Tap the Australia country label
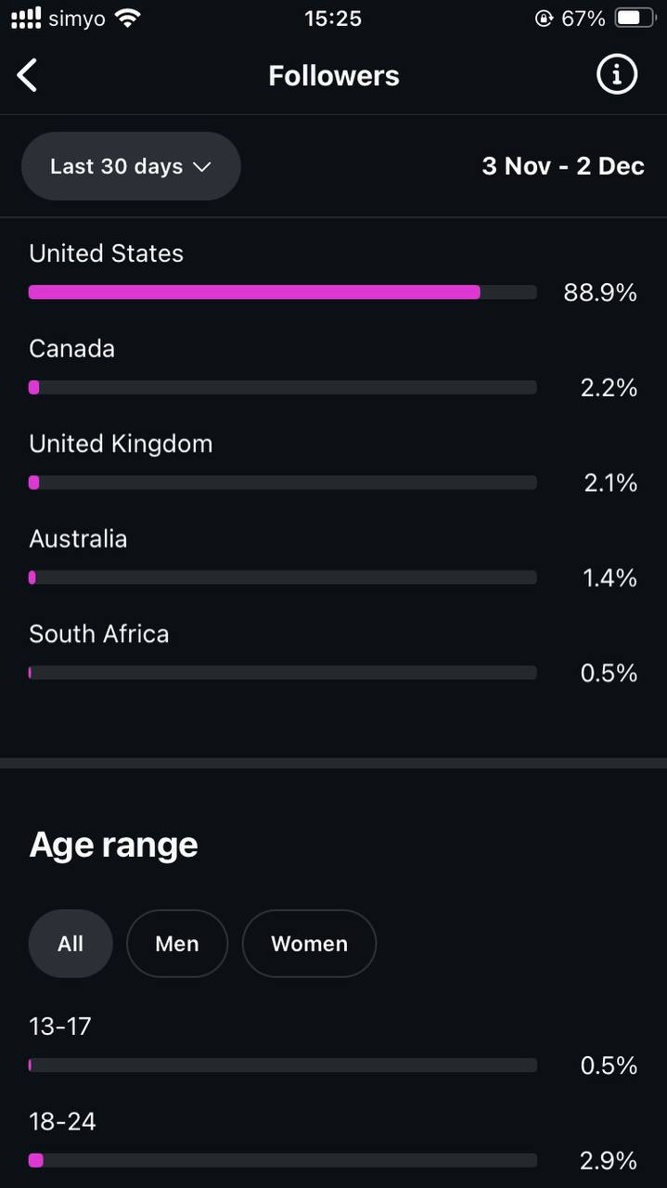The image size is (667, 1188). coord(78,539)
